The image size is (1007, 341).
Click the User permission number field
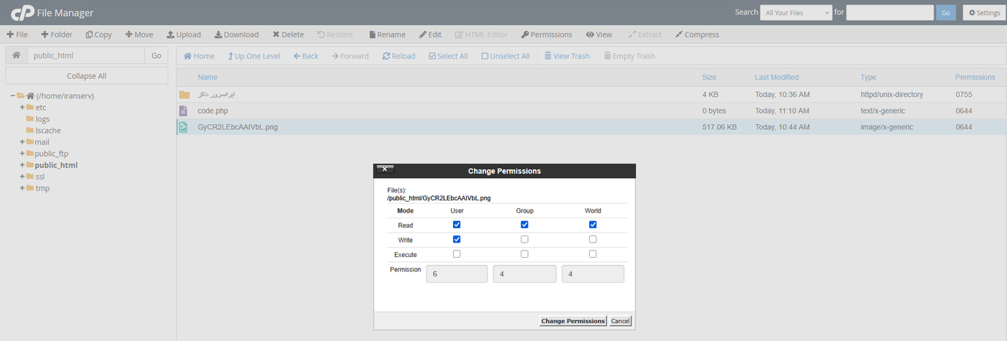coord(457,274)
